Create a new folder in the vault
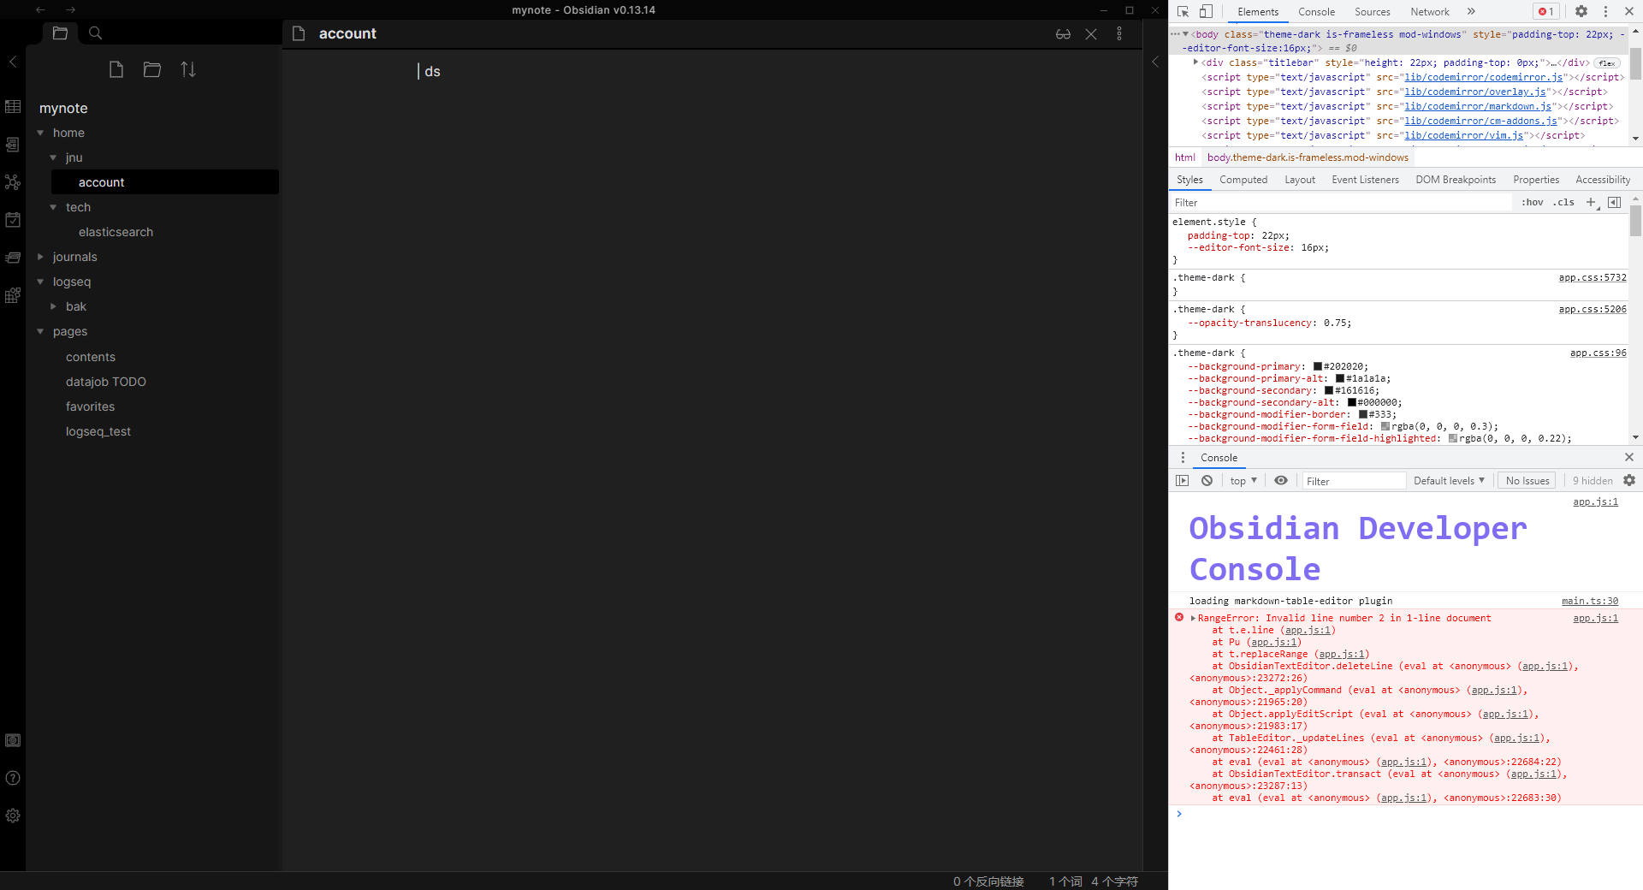The height and width of the screenshot is (890, 1643). [152, 69]
